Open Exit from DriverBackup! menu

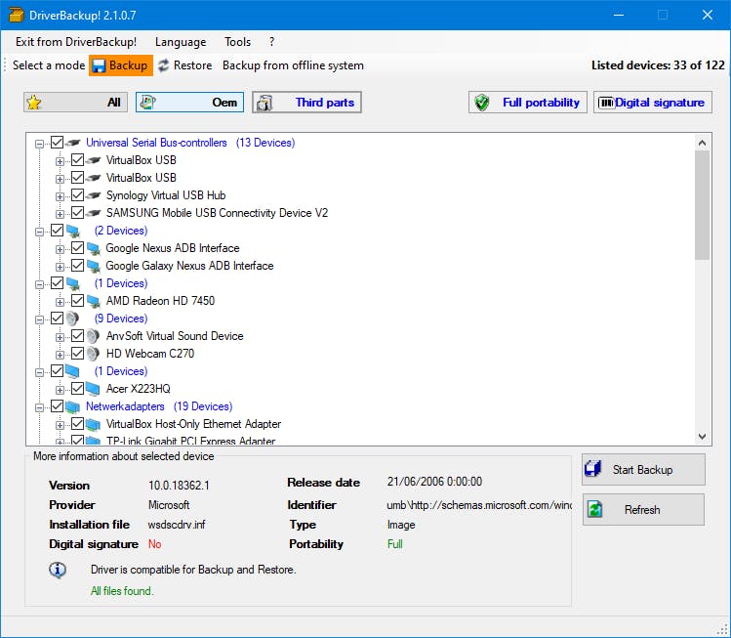pos(76,42)
